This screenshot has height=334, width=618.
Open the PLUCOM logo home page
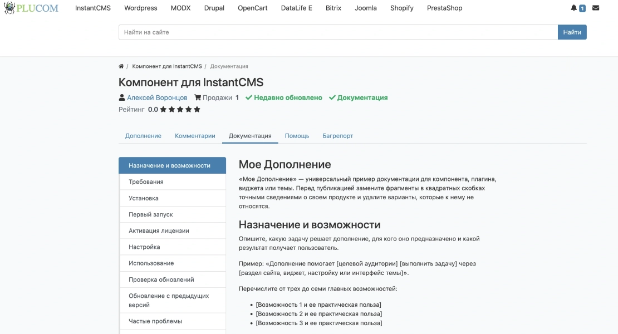click(31, 8)
